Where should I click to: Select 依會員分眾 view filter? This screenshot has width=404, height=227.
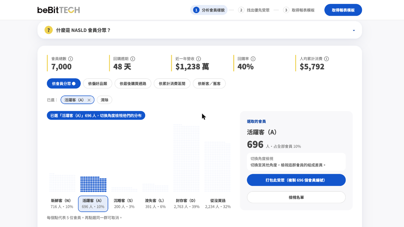[x=64, y=83]
